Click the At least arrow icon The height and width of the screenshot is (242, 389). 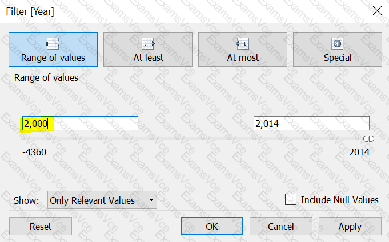click(148, 44)
